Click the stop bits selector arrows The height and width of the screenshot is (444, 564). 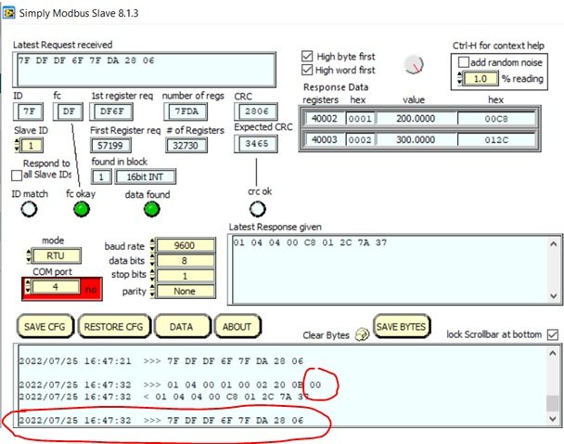click(152, 275)
